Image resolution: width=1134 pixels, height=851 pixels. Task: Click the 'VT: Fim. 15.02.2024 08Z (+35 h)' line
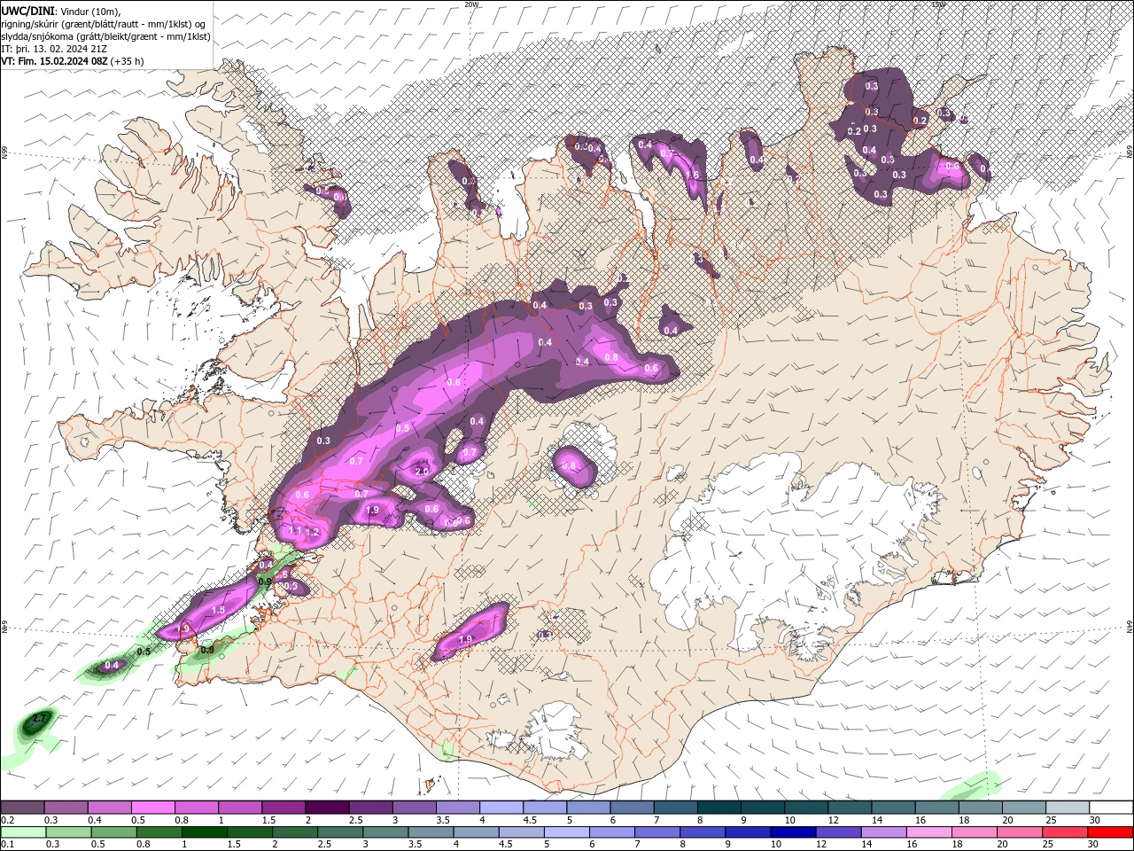point(73,61)
